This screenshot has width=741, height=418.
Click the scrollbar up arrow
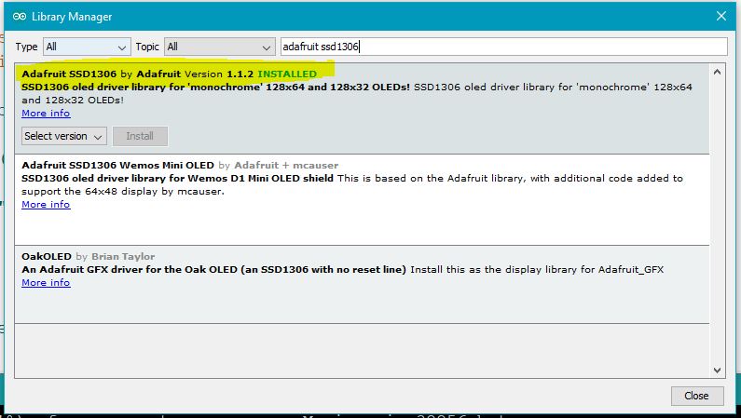[x=717, y=73]
